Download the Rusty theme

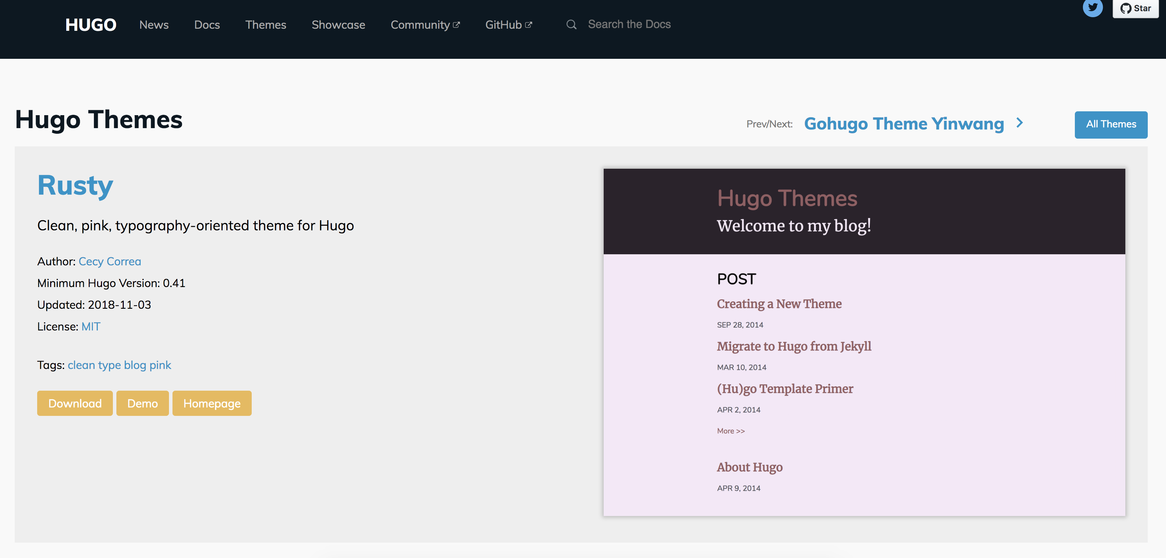[x=75, y=403]
